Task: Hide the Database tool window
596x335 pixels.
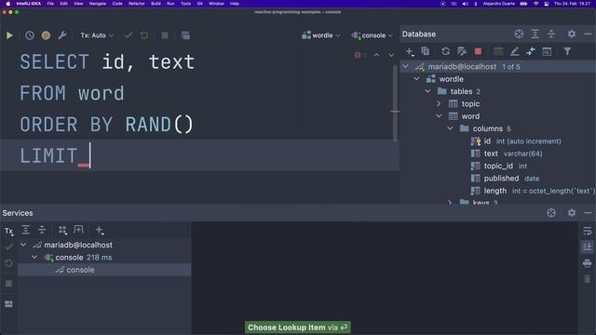Action: point(588,34)
